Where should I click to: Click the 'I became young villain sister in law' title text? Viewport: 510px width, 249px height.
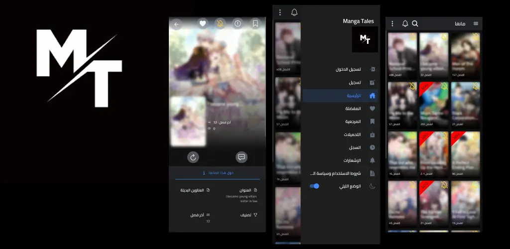click(x=242, y=199)
